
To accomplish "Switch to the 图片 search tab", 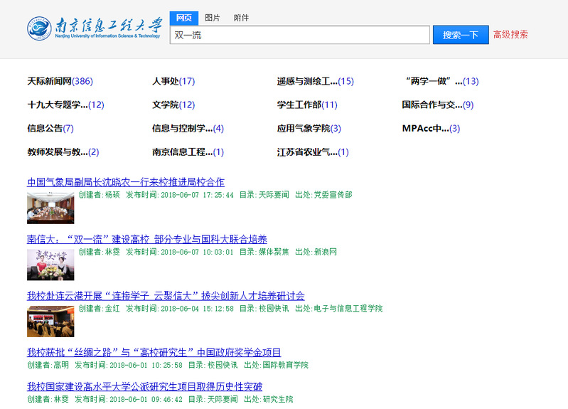I will [213, 18].
